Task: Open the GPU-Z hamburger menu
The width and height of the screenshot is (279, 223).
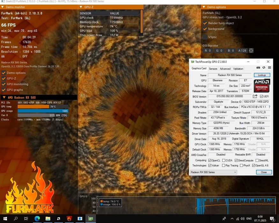Action: tap(269, 68)
